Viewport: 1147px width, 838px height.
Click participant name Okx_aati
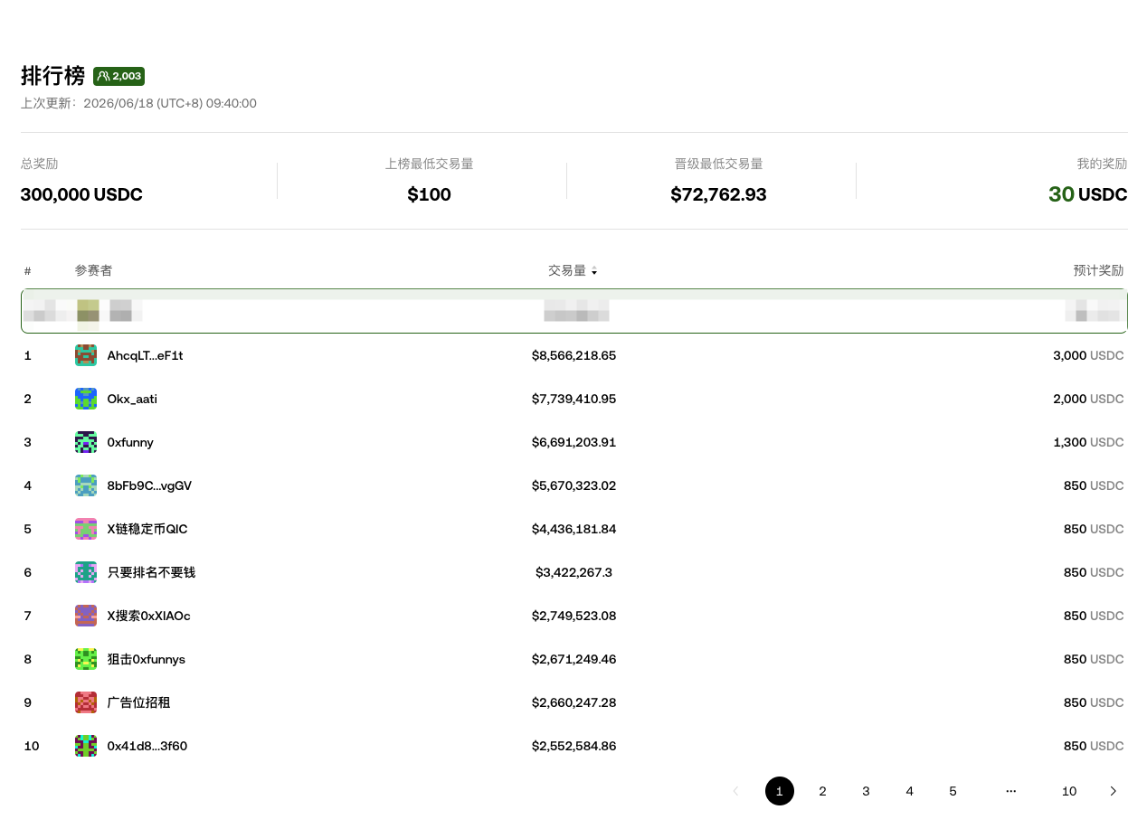click(x=132, y=399)
